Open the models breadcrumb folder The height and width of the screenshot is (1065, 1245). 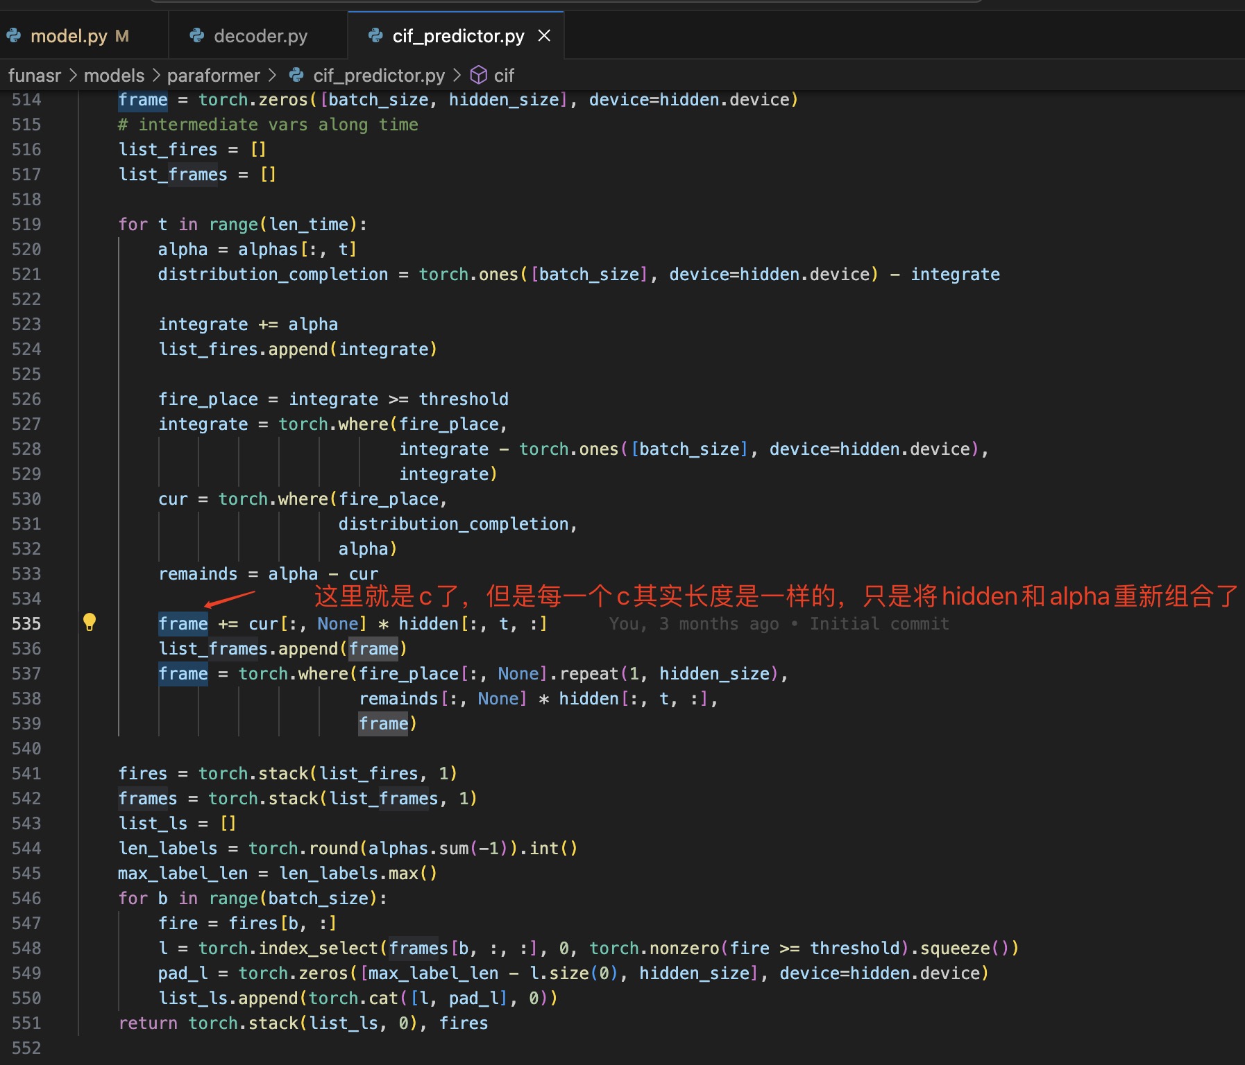[x=115, y=76]
